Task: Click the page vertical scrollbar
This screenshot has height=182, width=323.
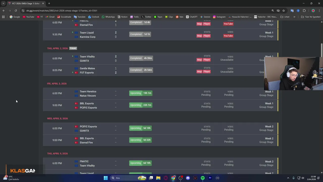Action: pos(321,50)
